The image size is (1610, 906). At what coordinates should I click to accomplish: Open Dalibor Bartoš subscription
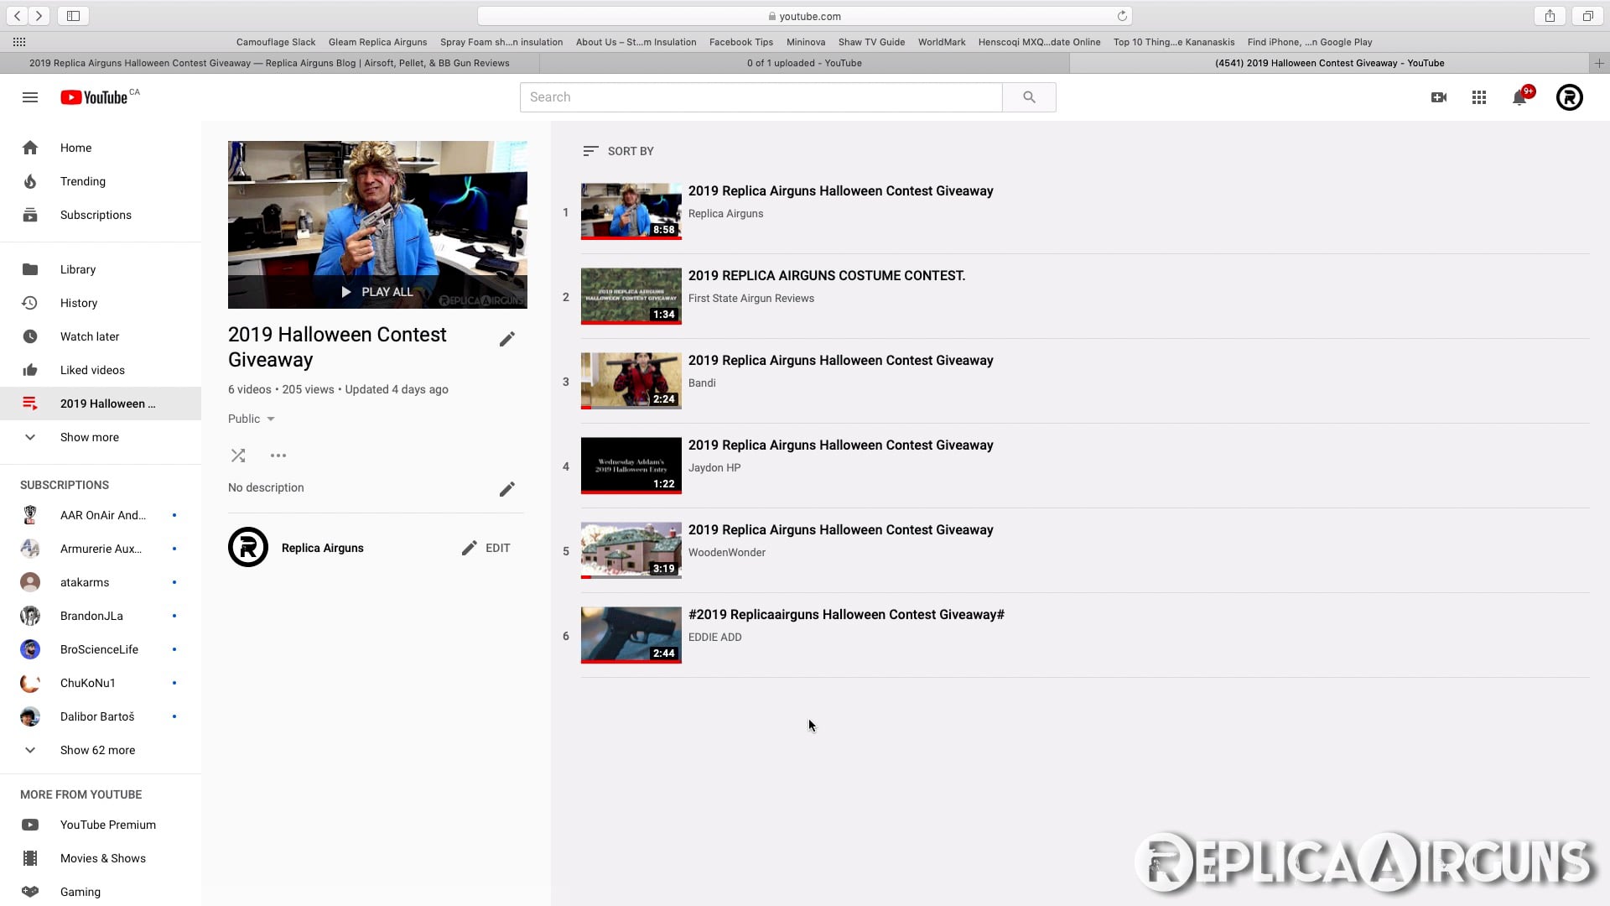pyautogui.click(x=101, y=716)
